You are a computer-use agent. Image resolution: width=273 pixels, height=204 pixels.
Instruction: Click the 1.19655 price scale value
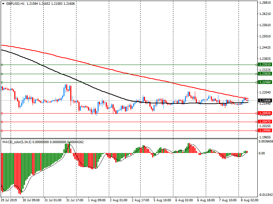pyautogui.click(x=265, y=137)
